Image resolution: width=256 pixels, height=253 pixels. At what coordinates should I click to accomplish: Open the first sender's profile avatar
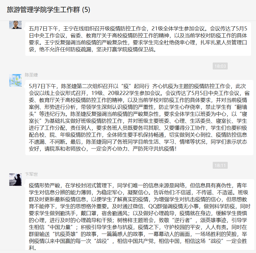15,25
